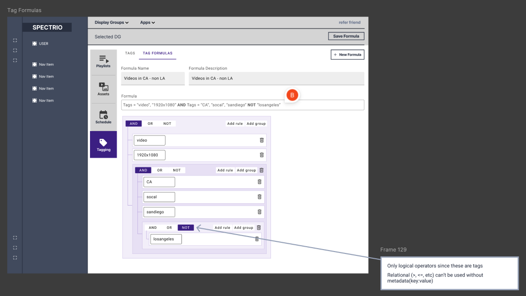Open the Assets section
526x296 pixels.
[104, 89]
